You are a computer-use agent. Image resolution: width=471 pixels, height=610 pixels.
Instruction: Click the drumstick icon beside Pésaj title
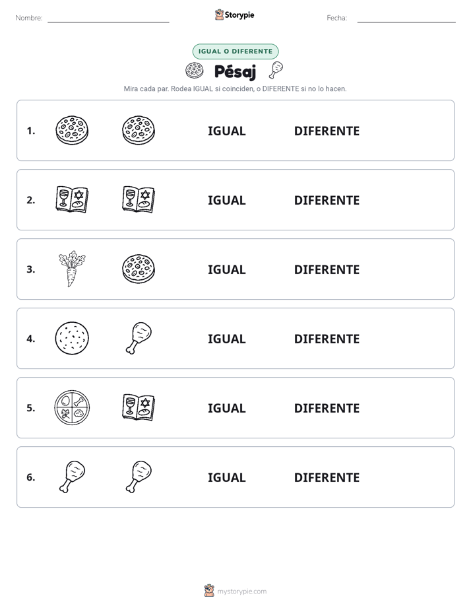[276, 71]
